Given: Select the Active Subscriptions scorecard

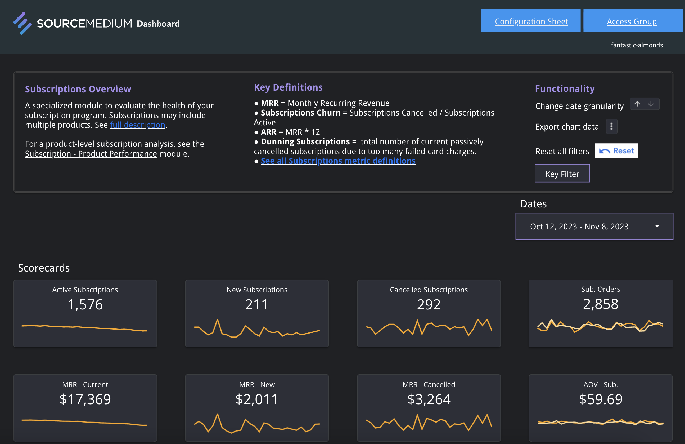Looking at the screenshot, I should point(85,304).
